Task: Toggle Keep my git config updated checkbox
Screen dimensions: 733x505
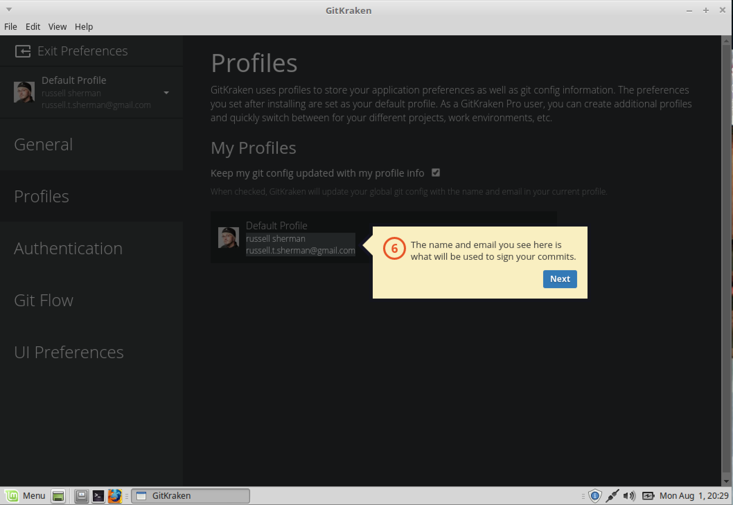Action: pos(436,172)
